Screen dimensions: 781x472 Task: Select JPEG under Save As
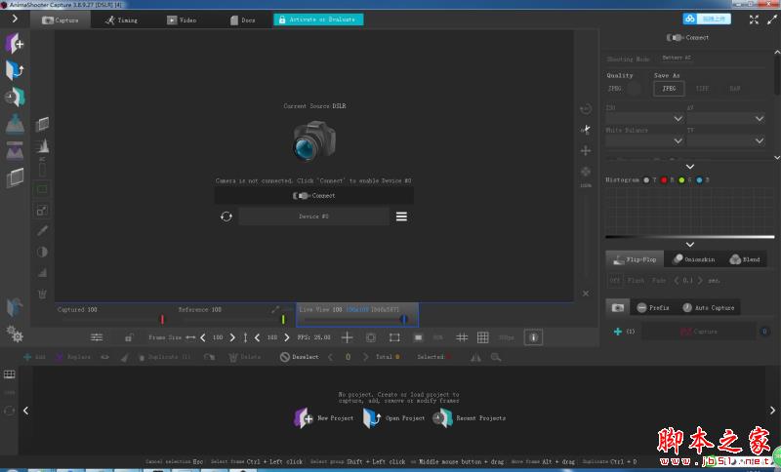[669, 89]
